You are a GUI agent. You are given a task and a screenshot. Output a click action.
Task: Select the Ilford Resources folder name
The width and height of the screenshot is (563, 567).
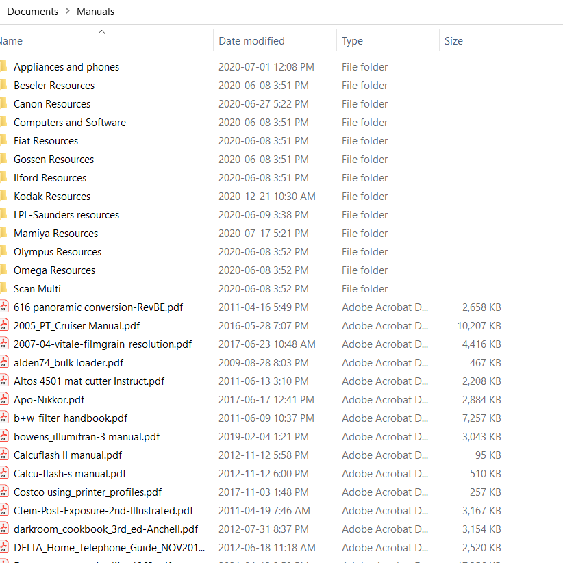point(50,177)
